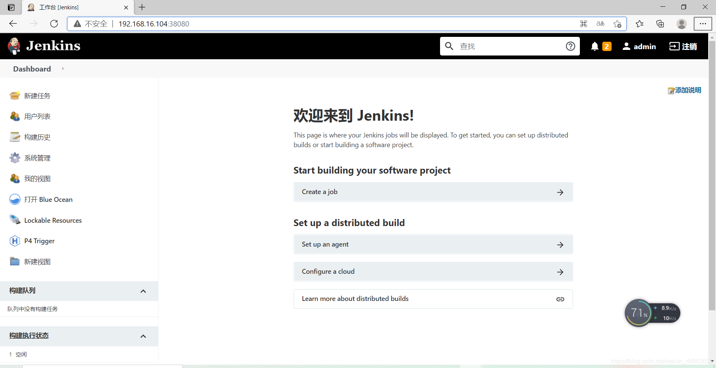Open browser favorites list icon
The height and width of the screenshot is (368, 716).
coord(640,24)
